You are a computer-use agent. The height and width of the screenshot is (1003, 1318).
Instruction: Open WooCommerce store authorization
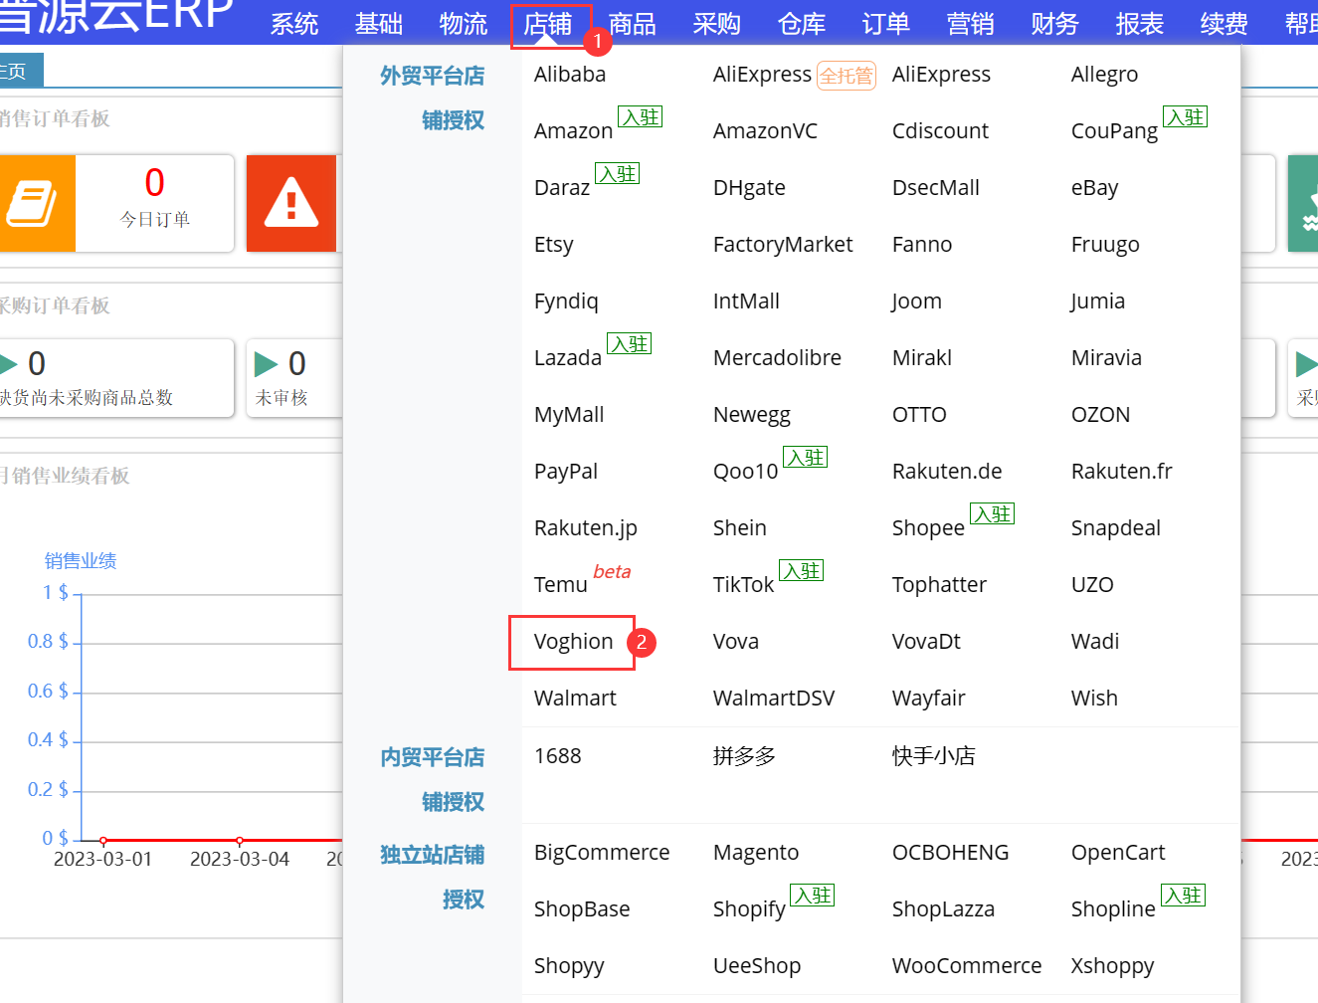pyautogui.click(x=967, y=966)
